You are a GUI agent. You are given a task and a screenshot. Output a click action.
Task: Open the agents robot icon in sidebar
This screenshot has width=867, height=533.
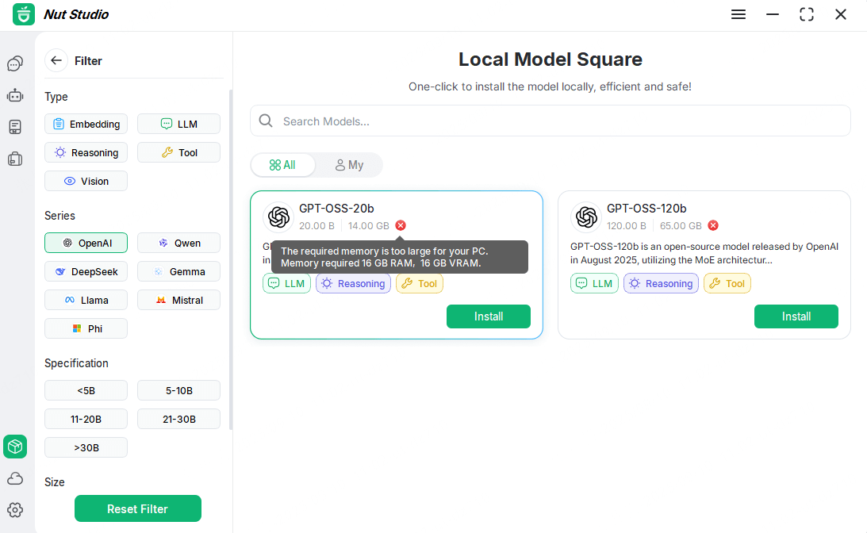[x=15, y=96]
